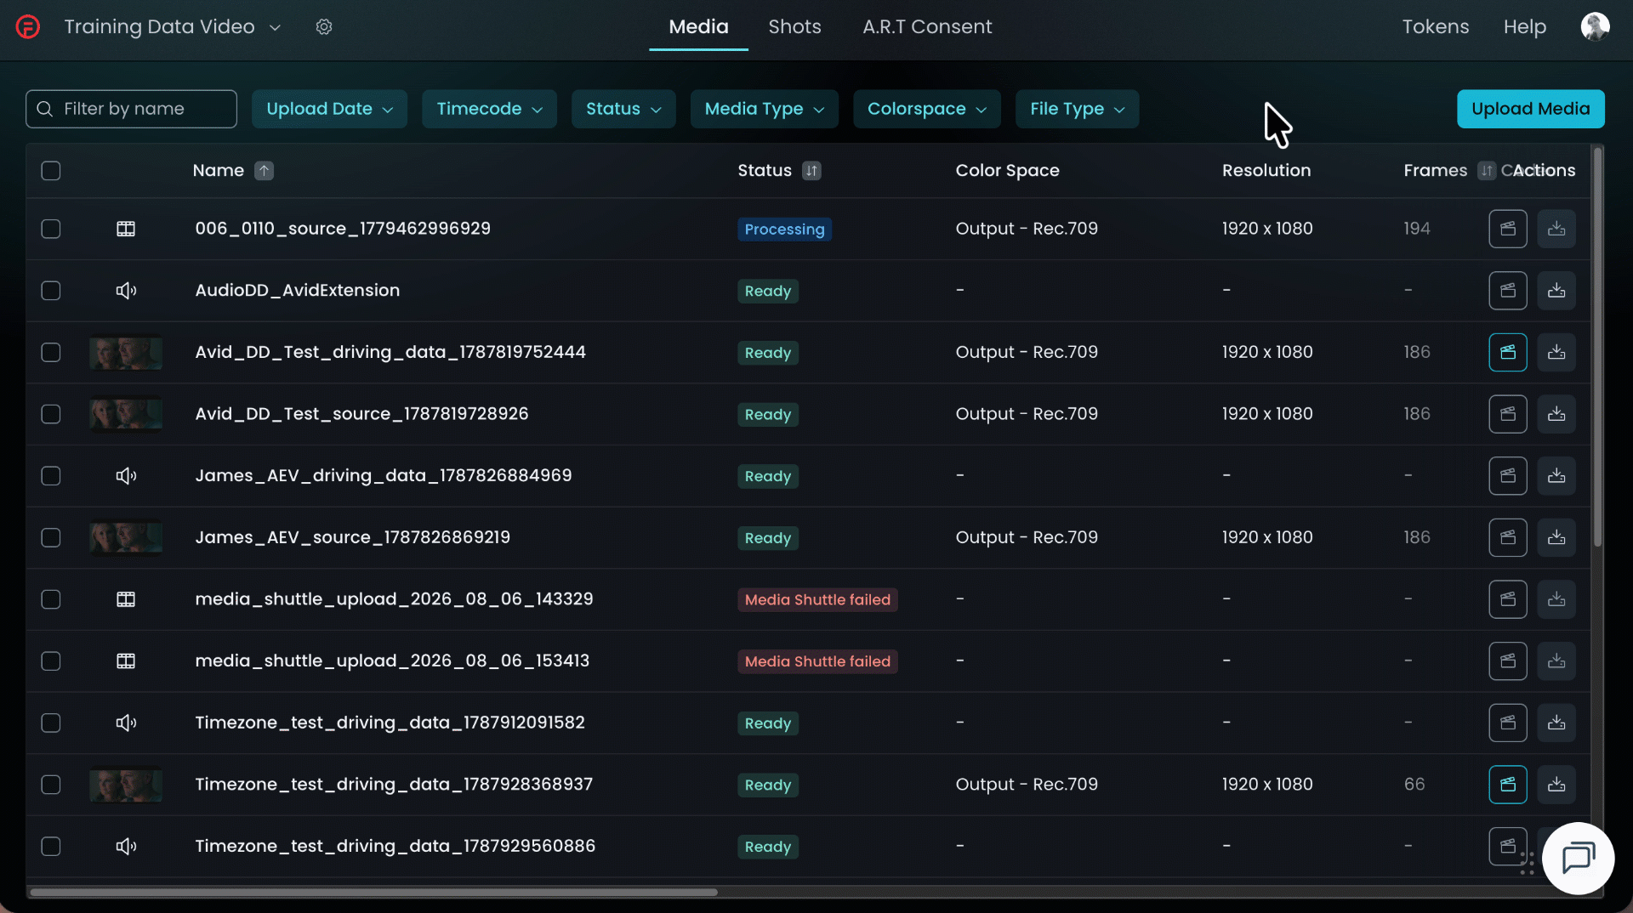Viewport: 1633px width, 913px height.
Task: Click the Upload Media button
Action: click(x=1530, y=109)
